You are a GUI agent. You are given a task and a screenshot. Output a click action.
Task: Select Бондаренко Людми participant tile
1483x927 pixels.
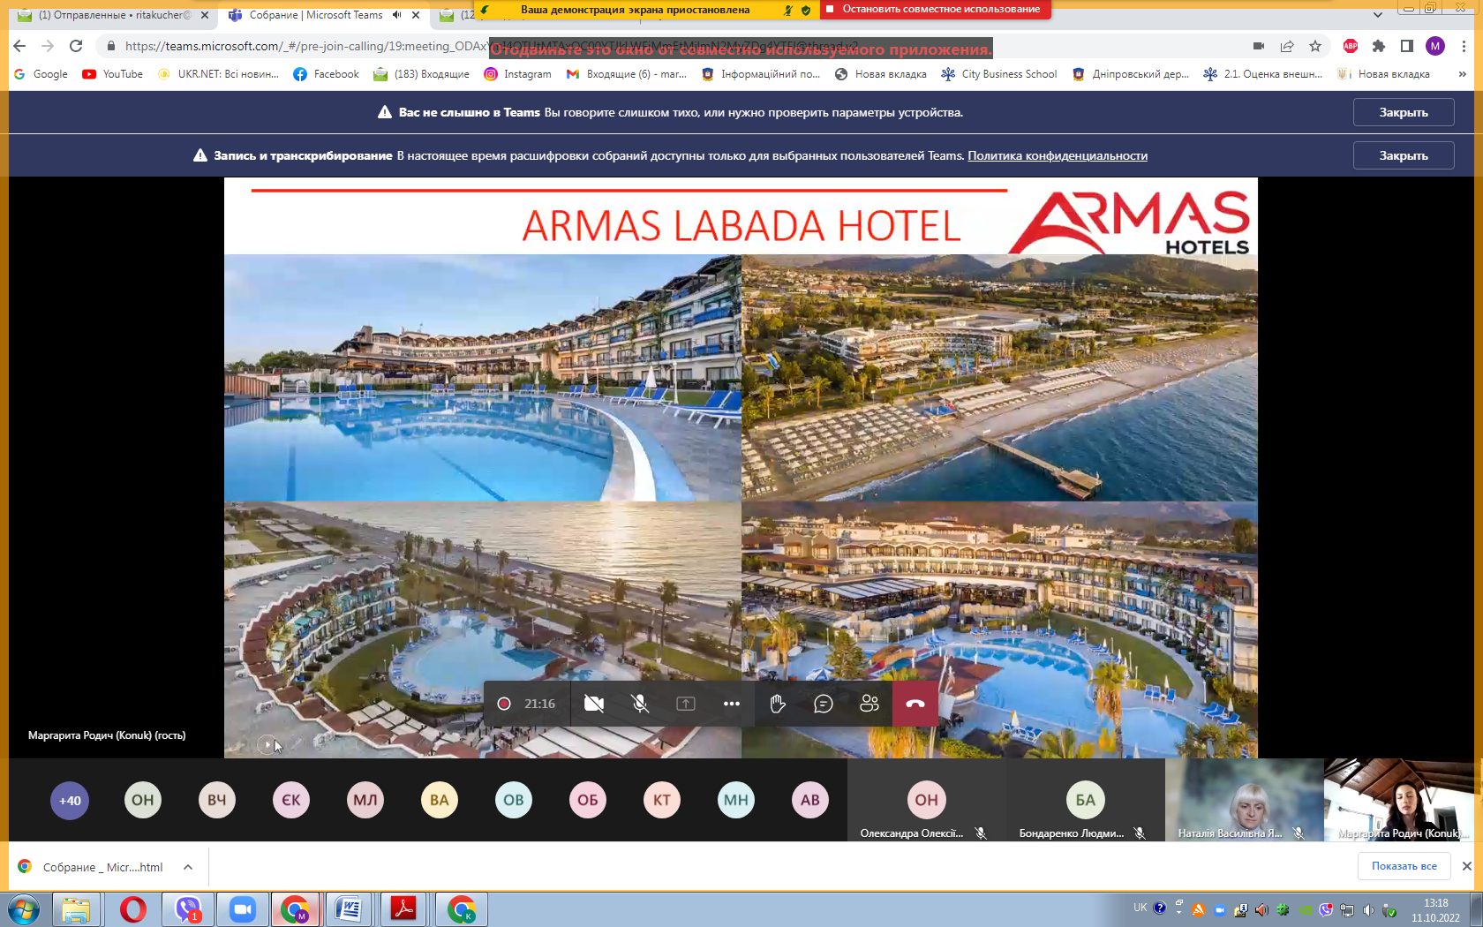coord(1085,800)
